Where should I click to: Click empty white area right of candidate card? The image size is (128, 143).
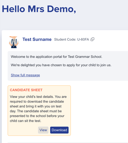click(99, 110)
